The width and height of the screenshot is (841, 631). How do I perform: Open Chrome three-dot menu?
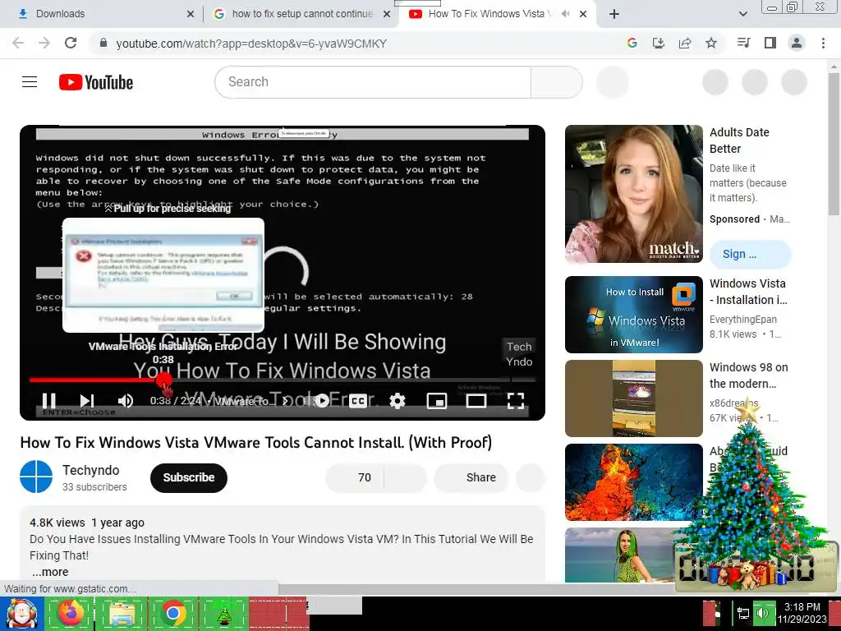pos(823,43)
